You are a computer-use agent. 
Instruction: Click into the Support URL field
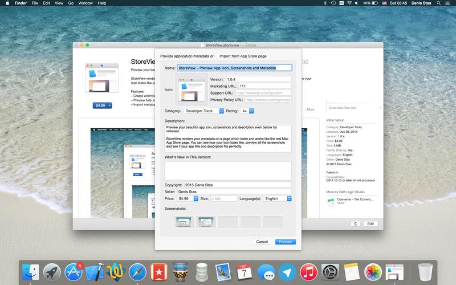pyautogui.click(x=263, y=92)
